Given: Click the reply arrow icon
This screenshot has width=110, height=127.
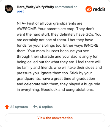Looking at the screenshot, I should (35, 107).
